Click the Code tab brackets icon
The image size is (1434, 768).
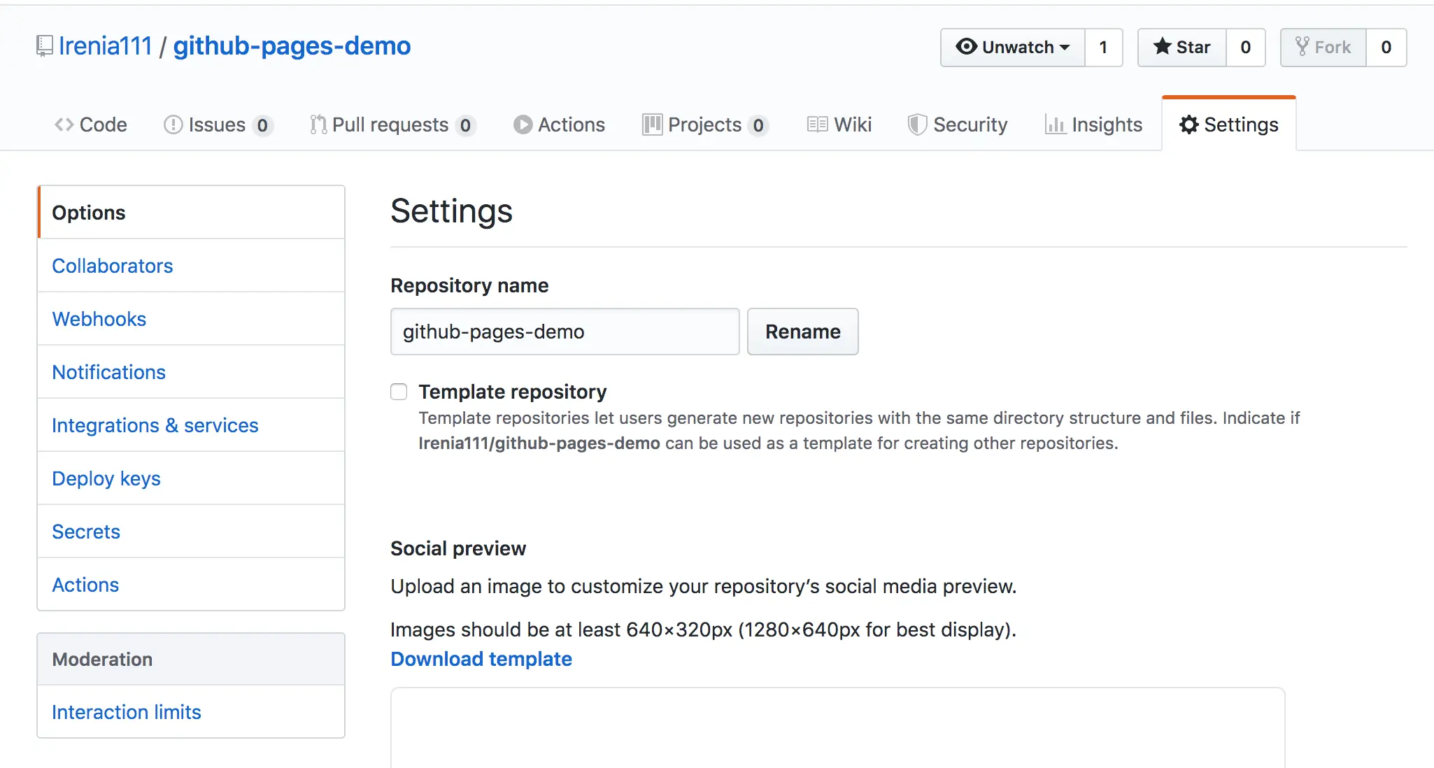pos(64,125)
